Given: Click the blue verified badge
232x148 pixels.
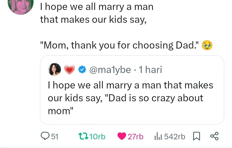Looking at the screenshot, I should click(x=82, y=69).
